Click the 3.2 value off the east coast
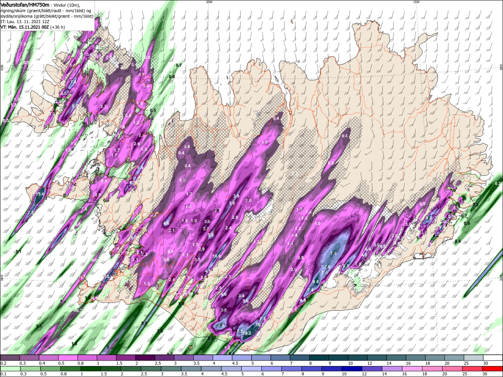 pyautogui.click(x=475, y=204)
